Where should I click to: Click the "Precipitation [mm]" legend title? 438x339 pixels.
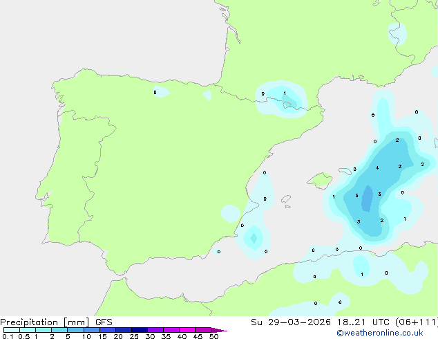[45, 322]
